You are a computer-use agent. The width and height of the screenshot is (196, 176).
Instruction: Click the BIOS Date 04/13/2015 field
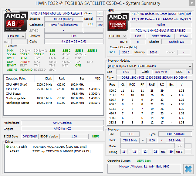coord(30,136)
